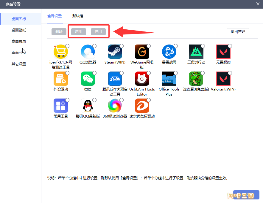Image resolution: width=263 pixels, height=203 pixels.
Task: Check the selection circle on WeGame网吧版
Action: (149, 46)
